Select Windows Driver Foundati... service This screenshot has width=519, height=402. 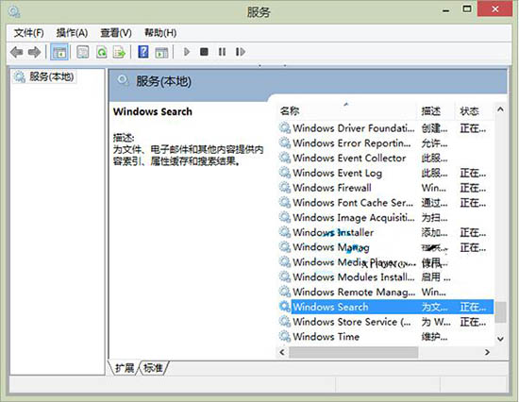pyautogui.click(x=354, y=127)
